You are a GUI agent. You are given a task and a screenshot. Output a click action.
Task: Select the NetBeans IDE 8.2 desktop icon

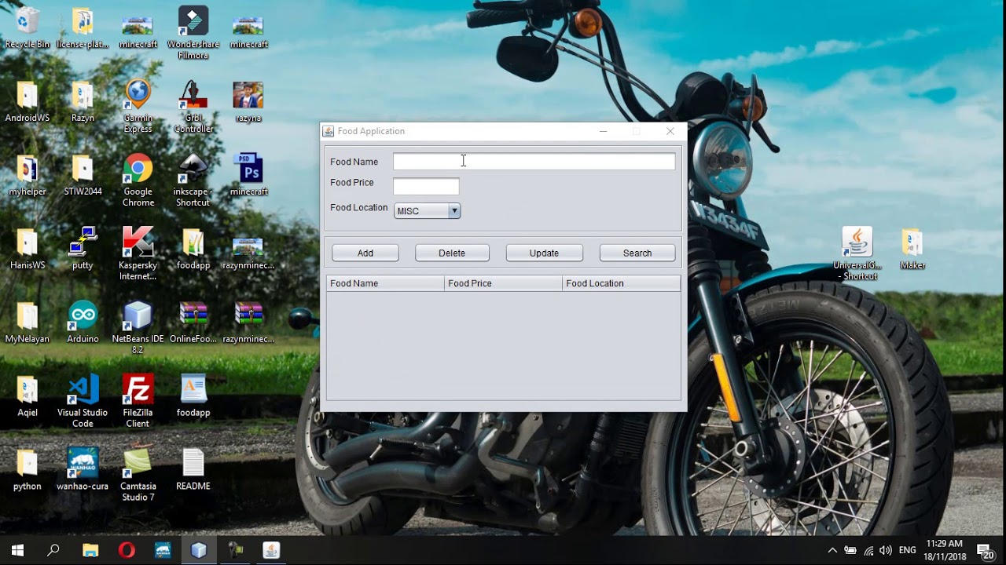[138, 328]
